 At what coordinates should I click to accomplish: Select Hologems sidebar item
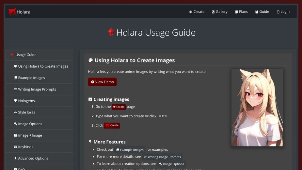[x=39, y=101]
